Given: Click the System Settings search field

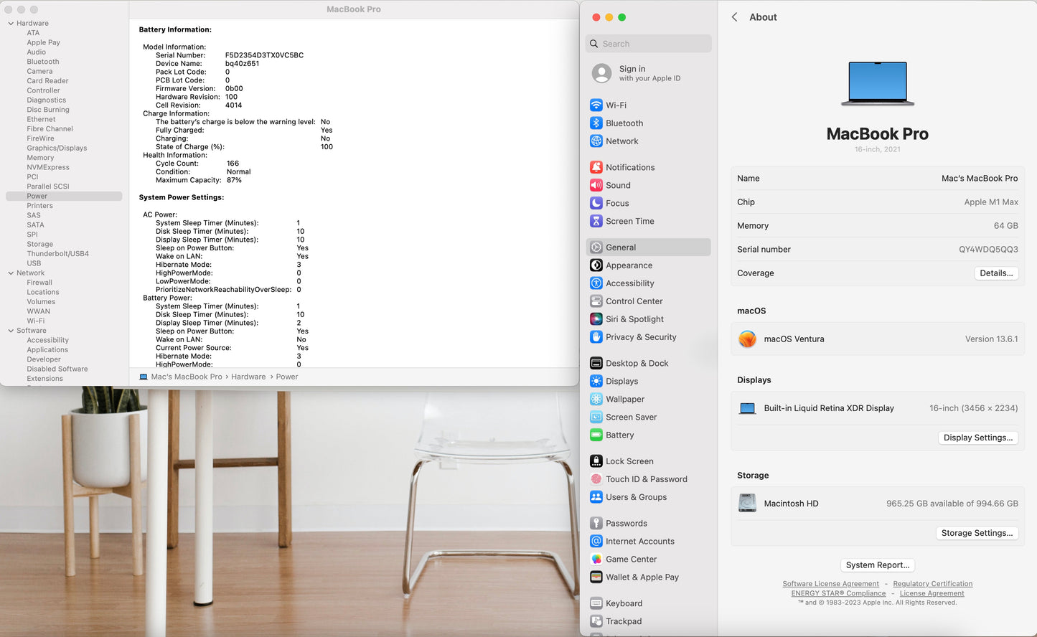Looking at the screenshot, I should tap(649, 44).
